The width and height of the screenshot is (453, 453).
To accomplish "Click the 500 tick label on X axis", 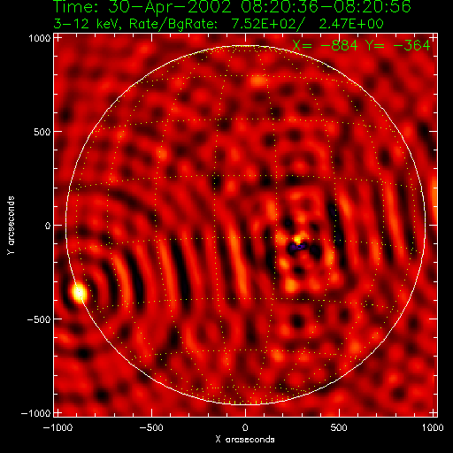I will pos(339,427).
